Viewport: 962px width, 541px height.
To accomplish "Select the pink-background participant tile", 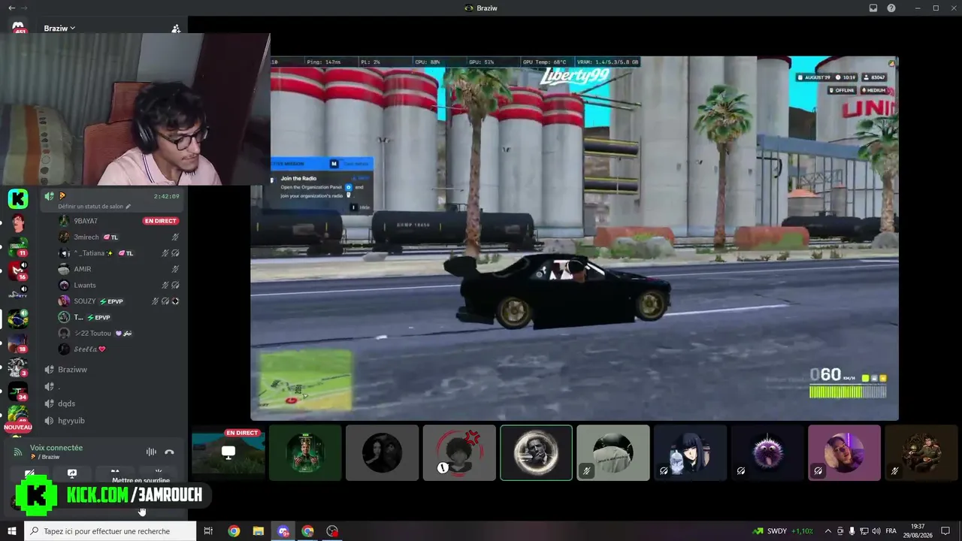I will [x=844, y=452].
